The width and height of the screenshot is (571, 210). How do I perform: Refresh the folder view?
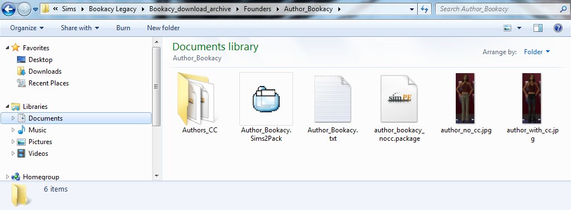coord(424,9)
